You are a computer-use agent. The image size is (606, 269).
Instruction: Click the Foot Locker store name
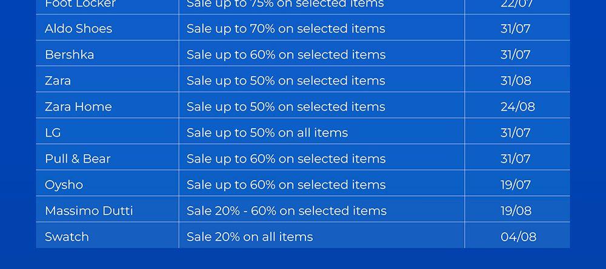(x=80, y=4)
